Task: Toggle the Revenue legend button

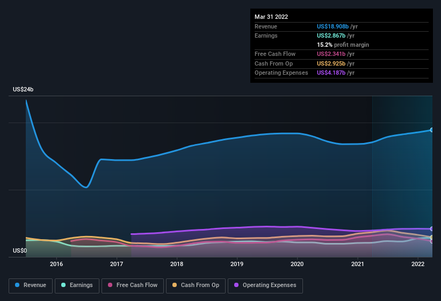Action: tap(31, 285)
